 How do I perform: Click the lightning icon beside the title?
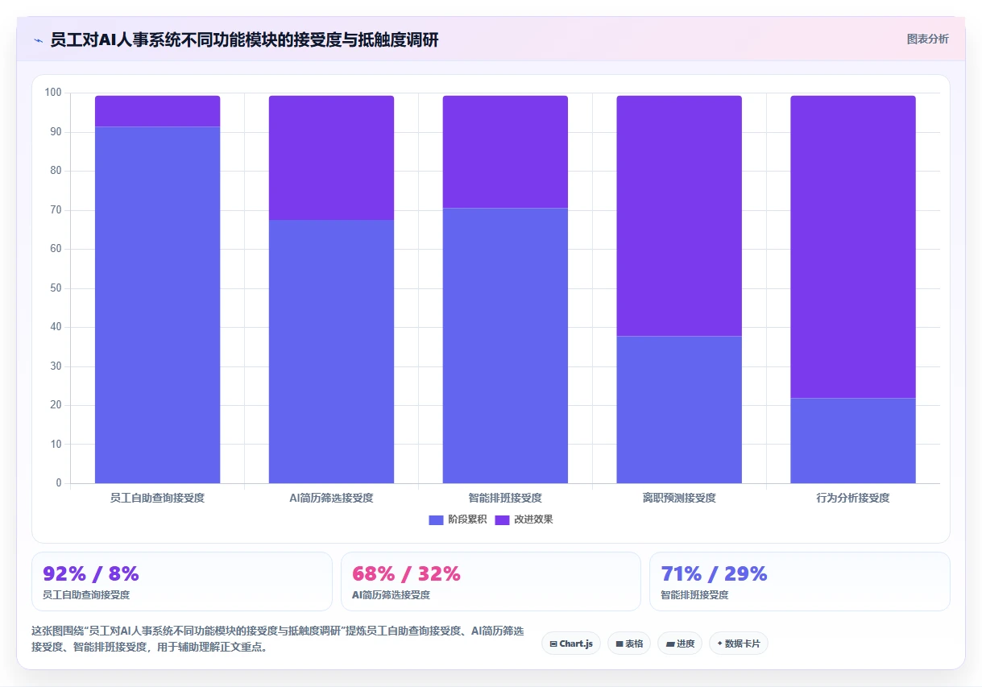pos(38,39)
